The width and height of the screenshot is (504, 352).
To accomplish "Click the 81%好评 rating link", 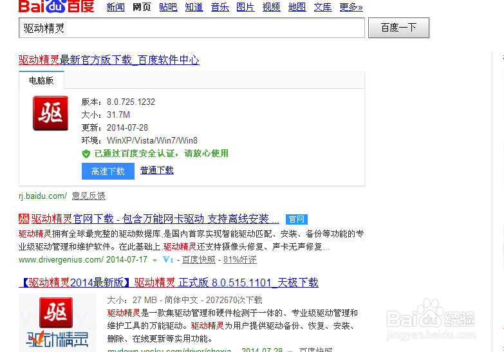I will [x=240, y=259].
